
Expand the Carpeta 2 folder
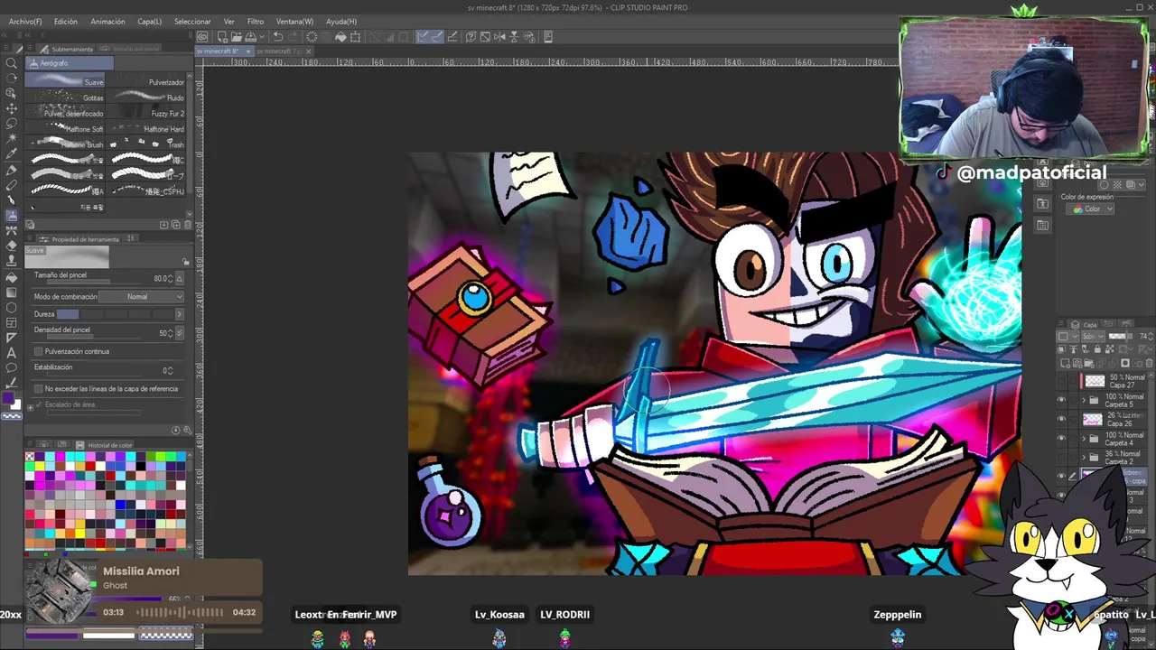click(1084, 458)
